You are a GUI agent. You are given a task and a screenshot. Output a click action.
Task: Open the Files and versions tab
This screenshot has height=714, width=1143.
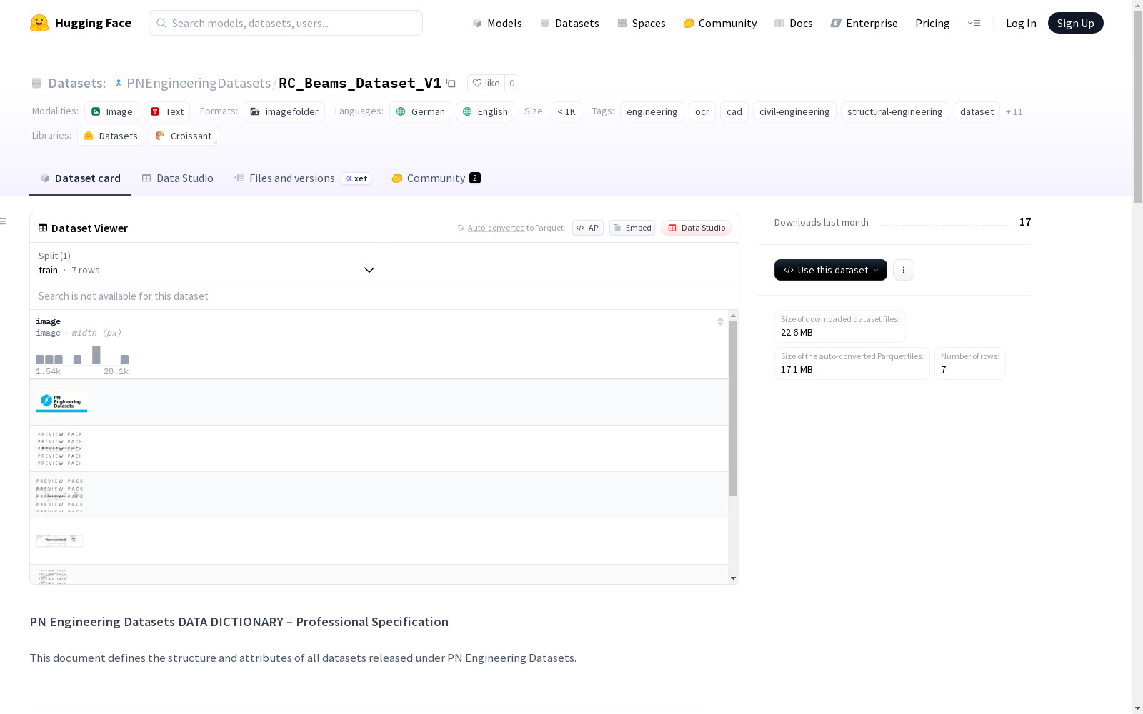tap(302, 178)
